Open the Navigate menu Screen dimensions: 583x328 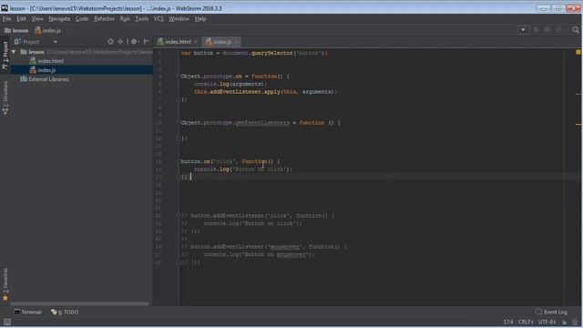pos(59,18)
